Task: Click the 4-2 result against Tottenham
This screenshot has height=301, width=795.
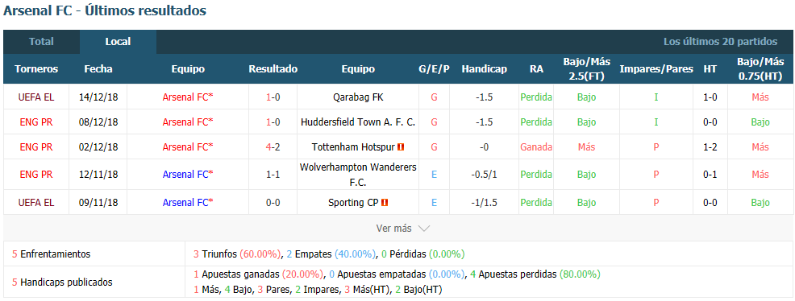Action: [x=273, y=147]
